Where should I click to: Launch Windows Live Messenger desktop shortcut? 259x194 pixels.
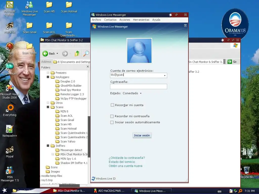click(x=29, y=9)
